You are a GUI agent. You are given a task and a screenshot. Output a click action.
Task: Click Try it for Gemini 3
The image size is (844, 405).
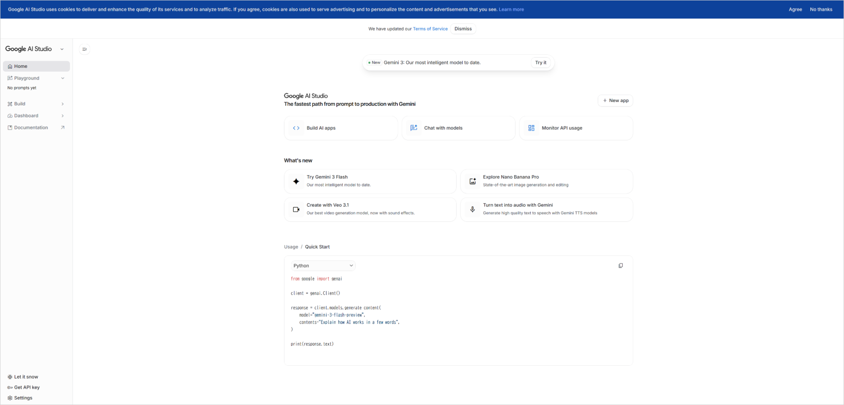tap(541, 62)
